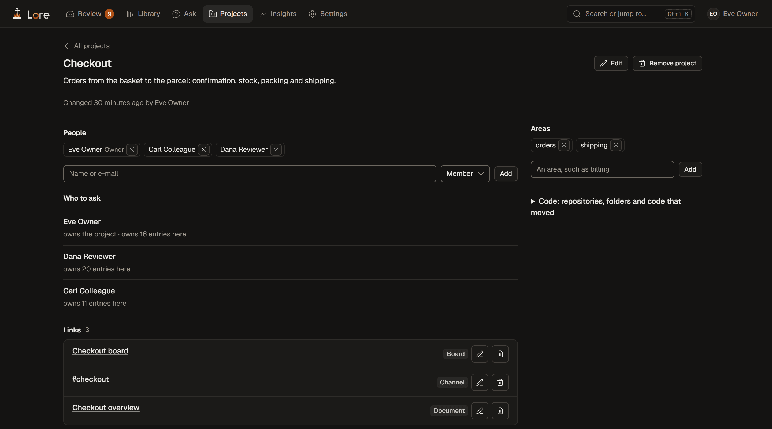Delete the Checkout board link
Screen dimensions: 772x429
[x=500, y=354]
